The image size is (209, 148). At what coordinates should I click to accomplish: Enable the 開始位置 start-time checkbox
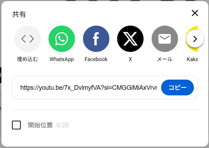click(x=17, y=125)
